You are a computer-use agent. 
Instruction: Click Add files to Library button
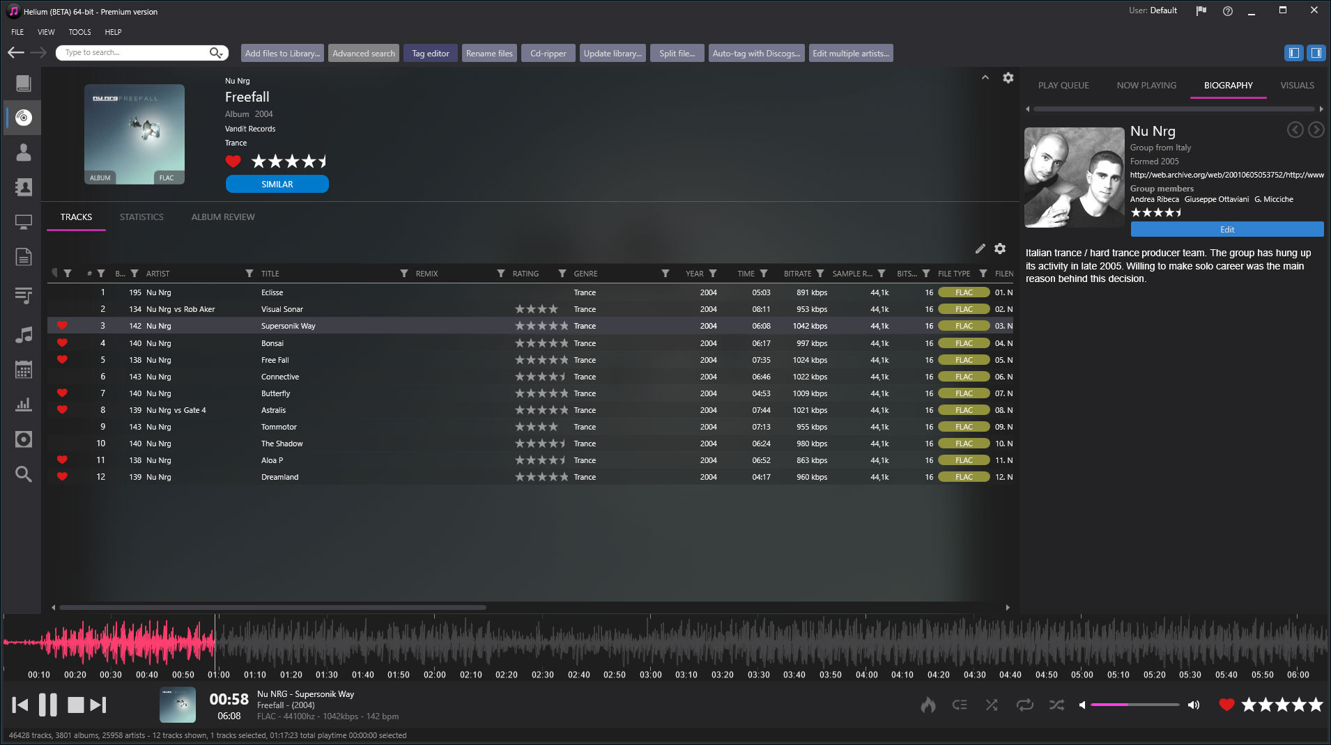[x=282, y=54]
